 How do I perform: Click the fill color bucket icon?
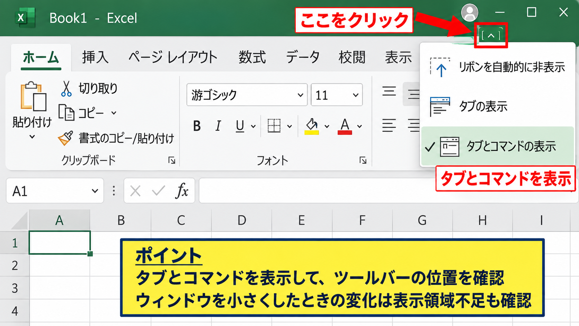pyautogui.click(x=312, y=126)
